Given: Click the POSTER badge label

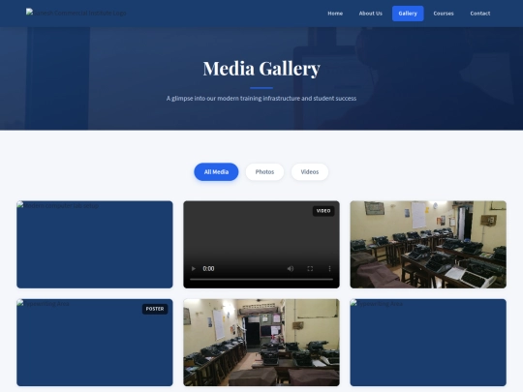Looking at the screenshot, I should [x=155, y=309].
